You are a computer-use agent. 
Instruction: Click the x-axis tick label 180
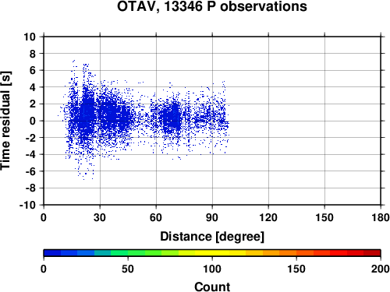pyautogui.click(x=381, y=217)
